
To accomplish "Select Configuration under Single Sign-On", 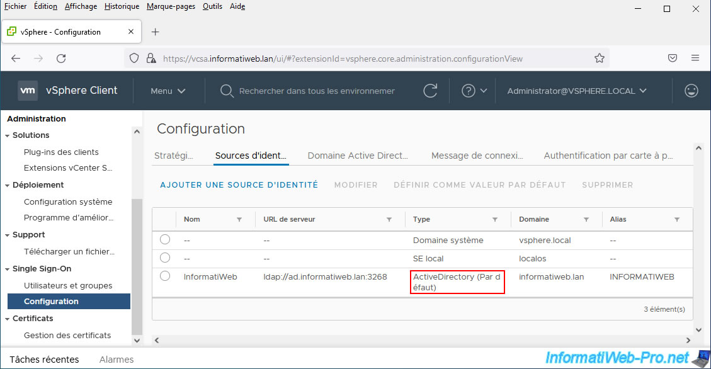I will [69, 302].
